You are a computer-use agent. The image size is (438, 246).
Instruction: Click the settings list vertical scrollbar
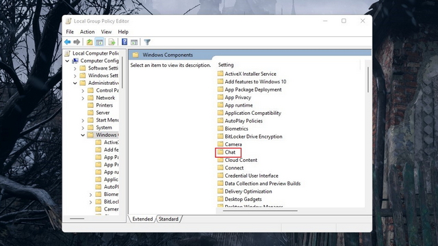(x=368, y=79)
